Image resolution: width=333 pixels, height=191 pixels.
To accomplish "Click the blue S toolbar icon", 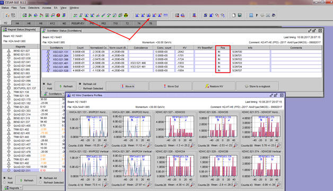I will coord(205,15).
